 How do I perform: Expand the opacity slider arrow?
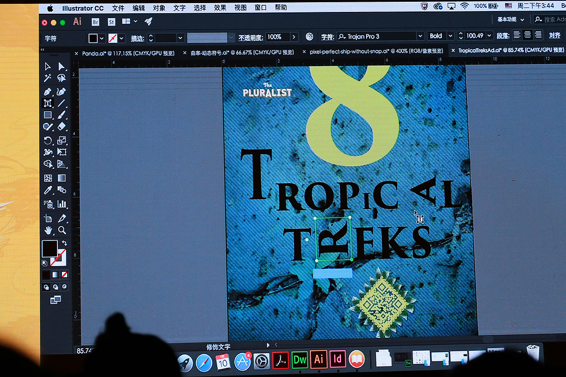[294, 37]
